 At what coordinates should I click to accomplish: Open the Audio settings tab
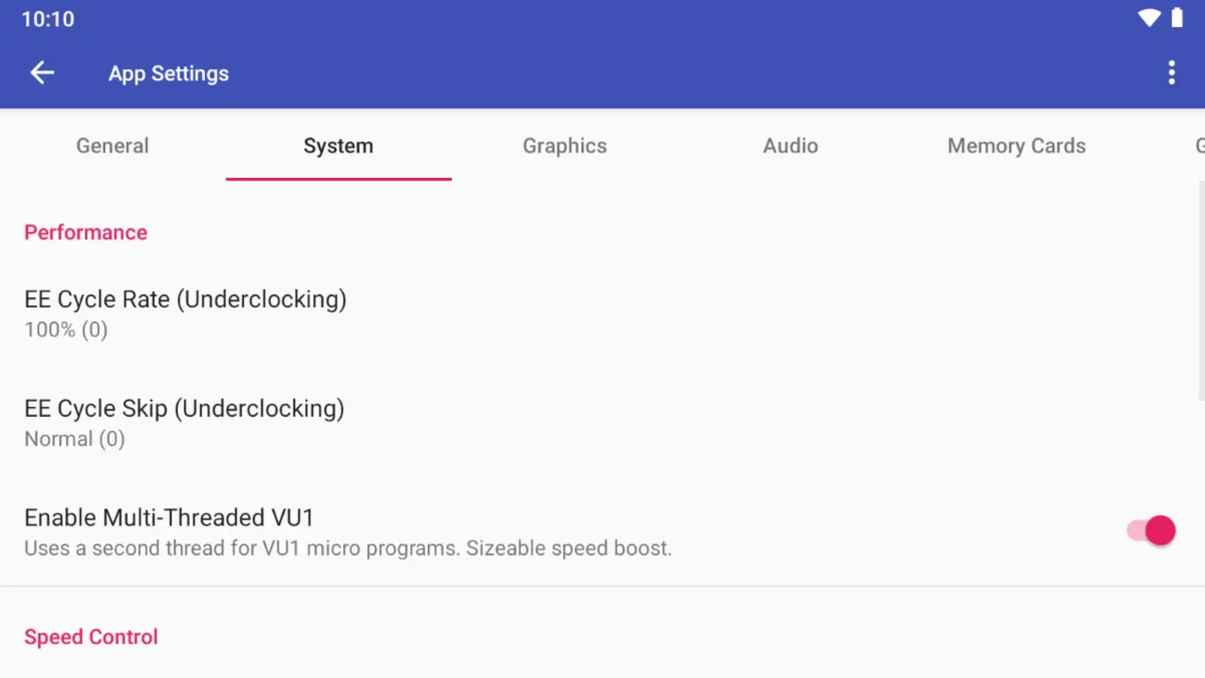(790, 146)
